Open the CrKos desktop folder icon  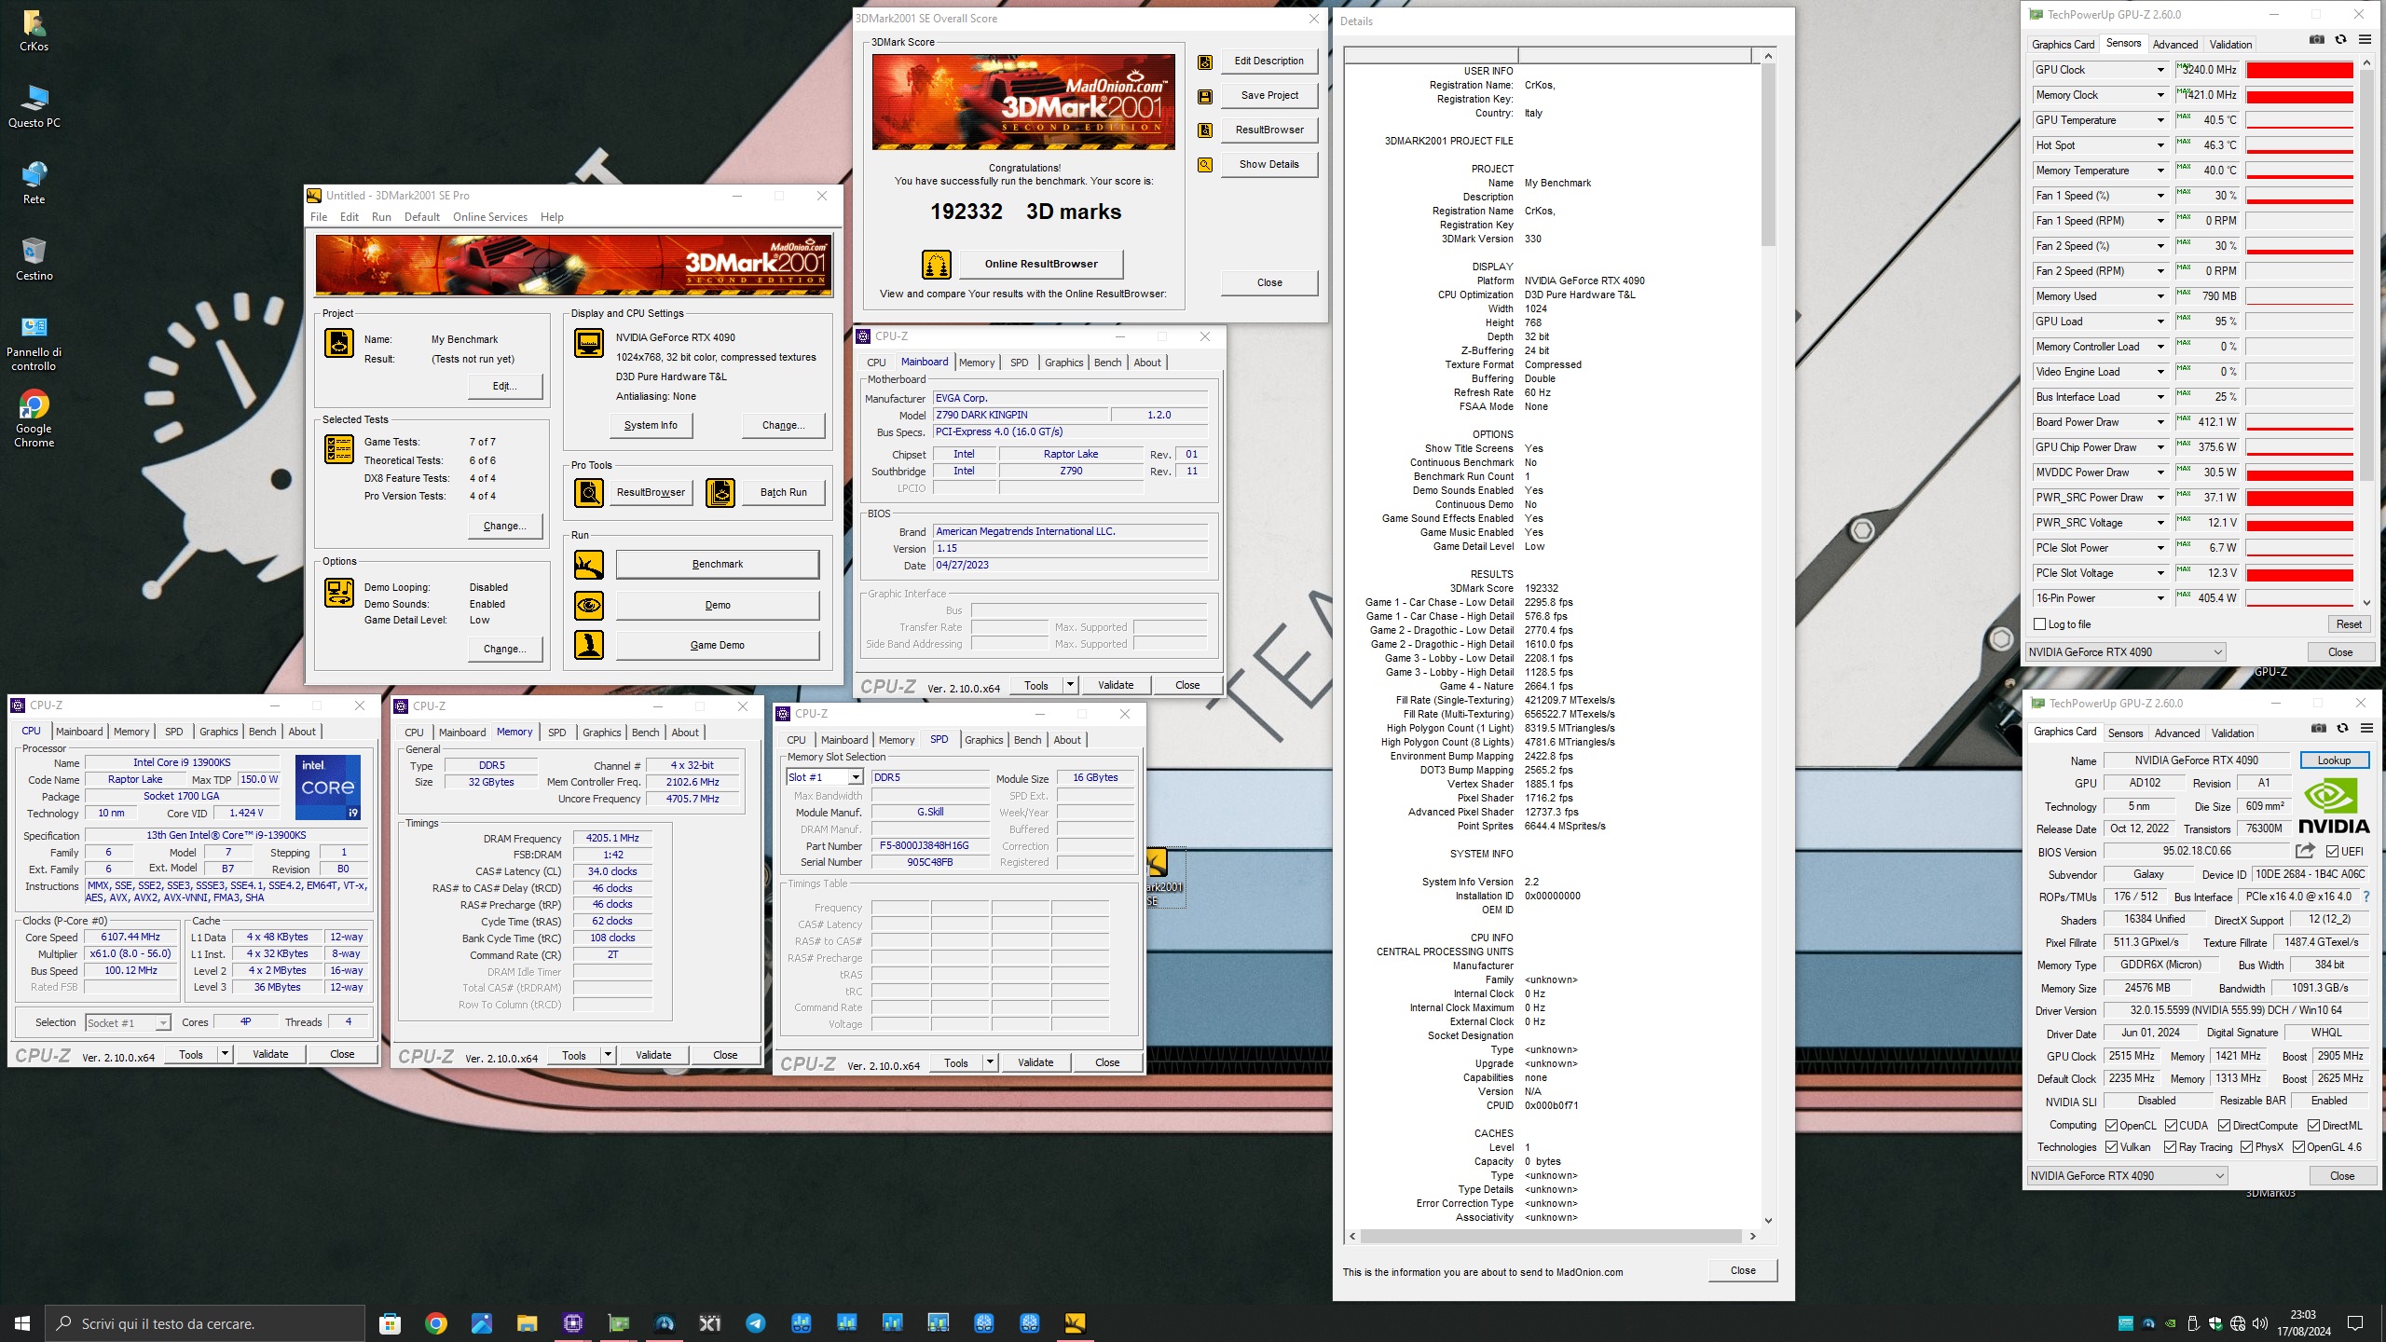tap(34, 31)
